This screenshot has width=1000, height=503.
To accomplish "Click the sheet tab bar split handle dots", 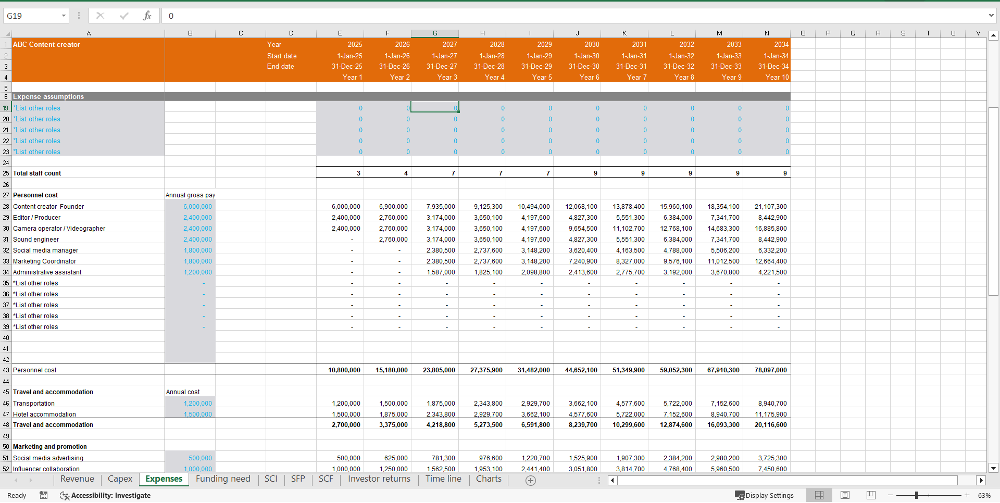I will pyautogui.click(x=599, y=481).
